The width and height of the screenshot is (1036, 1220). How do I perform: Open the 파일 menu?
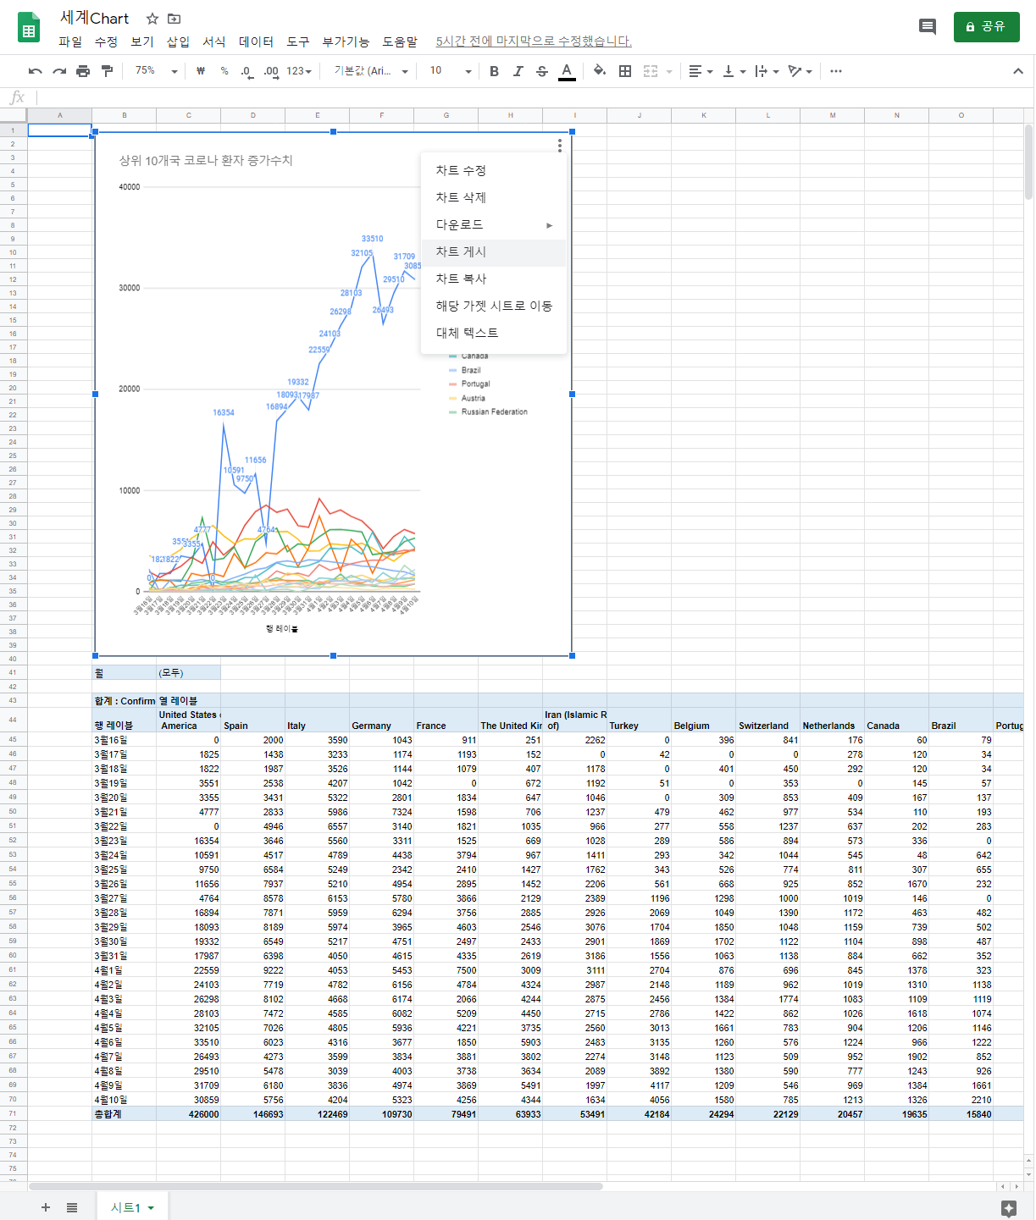click(70, 41)
